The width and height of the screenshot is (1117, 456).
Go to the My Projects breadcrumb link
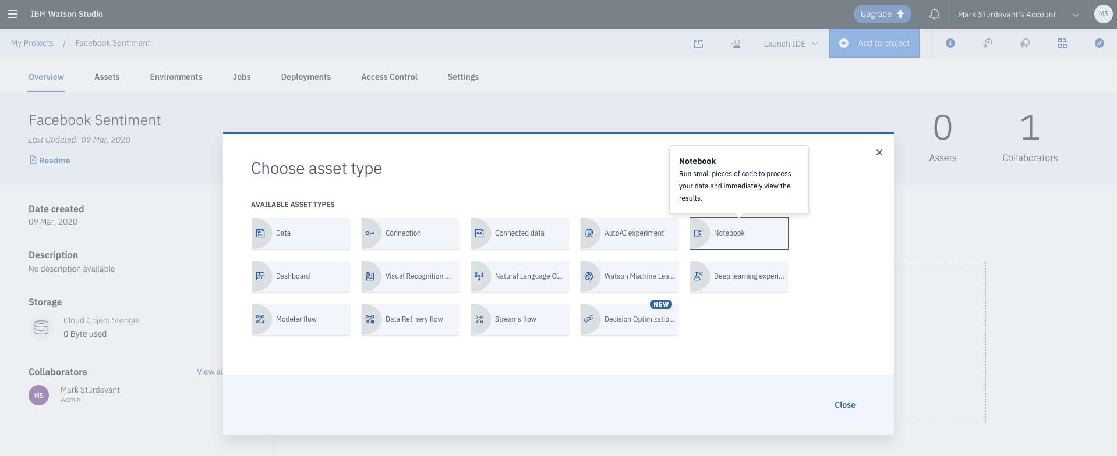coord(32,43)
